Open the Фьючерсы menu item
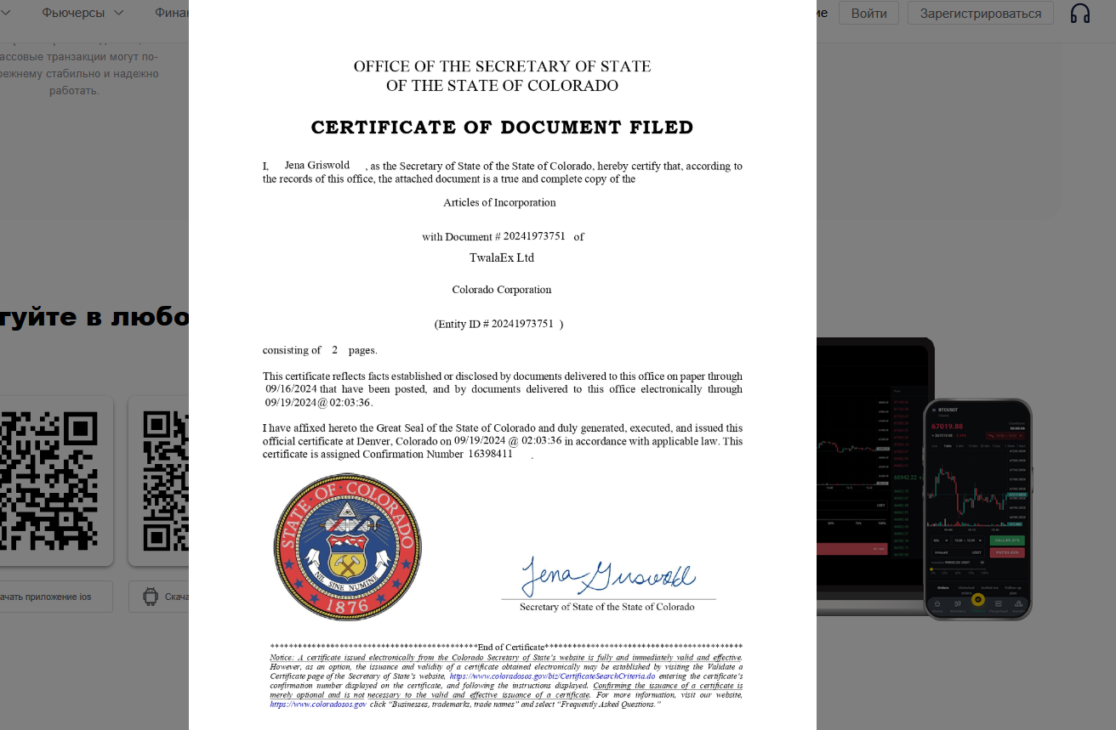This screenshot has width=1116, height=730. pyautogui.click(x=73, y=13)
